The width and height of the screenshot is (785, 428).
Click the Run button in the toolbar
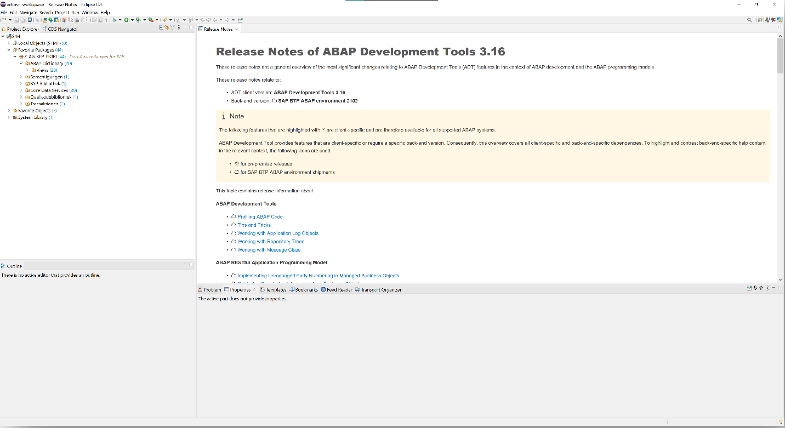[x=127, y=19]
